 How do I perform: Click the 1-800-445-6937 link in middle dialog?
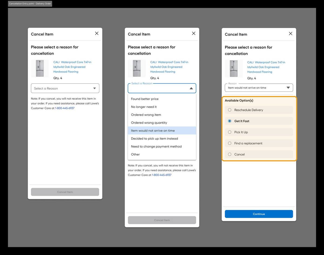(162, 175)
